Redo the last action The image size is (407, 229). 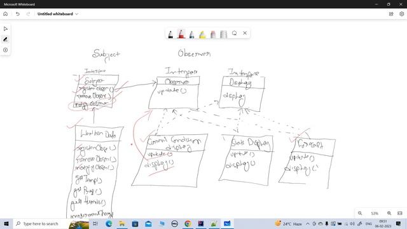pos(28,14)
